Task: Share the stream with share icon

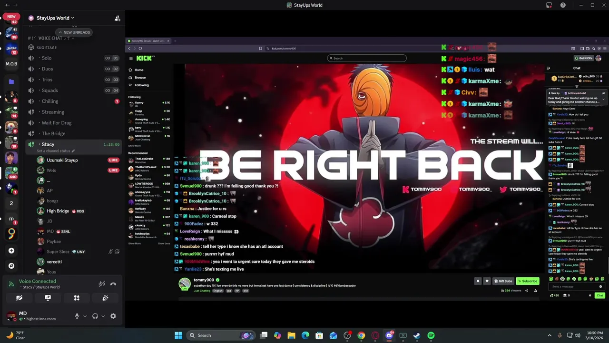Action: coord(526,291)
